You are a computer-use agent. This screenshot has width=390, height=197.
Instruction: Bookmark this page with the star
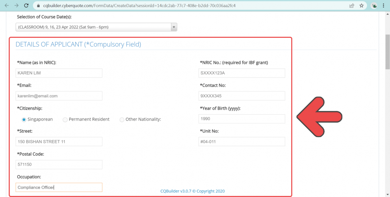tap(361, 6)
